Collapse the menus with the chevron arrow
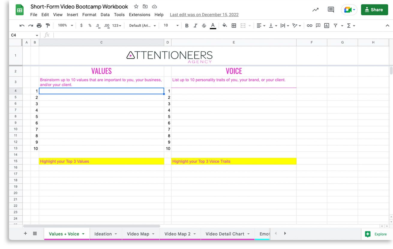393x249 pixels. click(x=387, y=26)
